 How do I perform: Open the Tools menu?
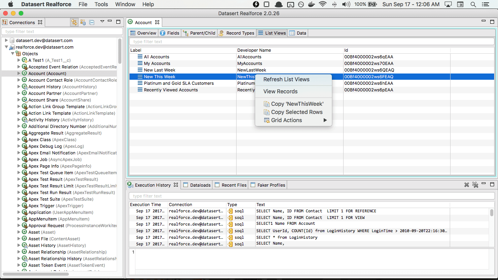101,4
